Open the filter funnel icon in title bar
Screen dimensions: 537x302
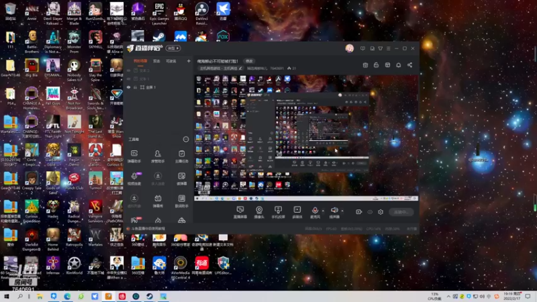[x=380, y=48]
